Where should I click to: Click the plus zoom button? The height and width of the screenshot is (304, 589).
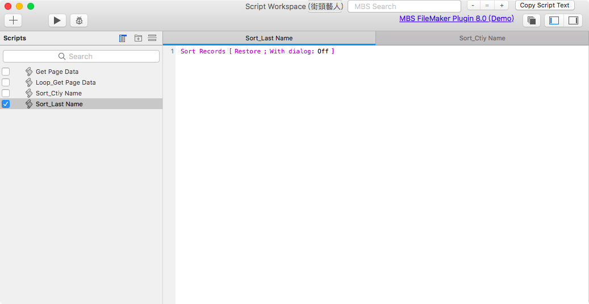(502, 6)
